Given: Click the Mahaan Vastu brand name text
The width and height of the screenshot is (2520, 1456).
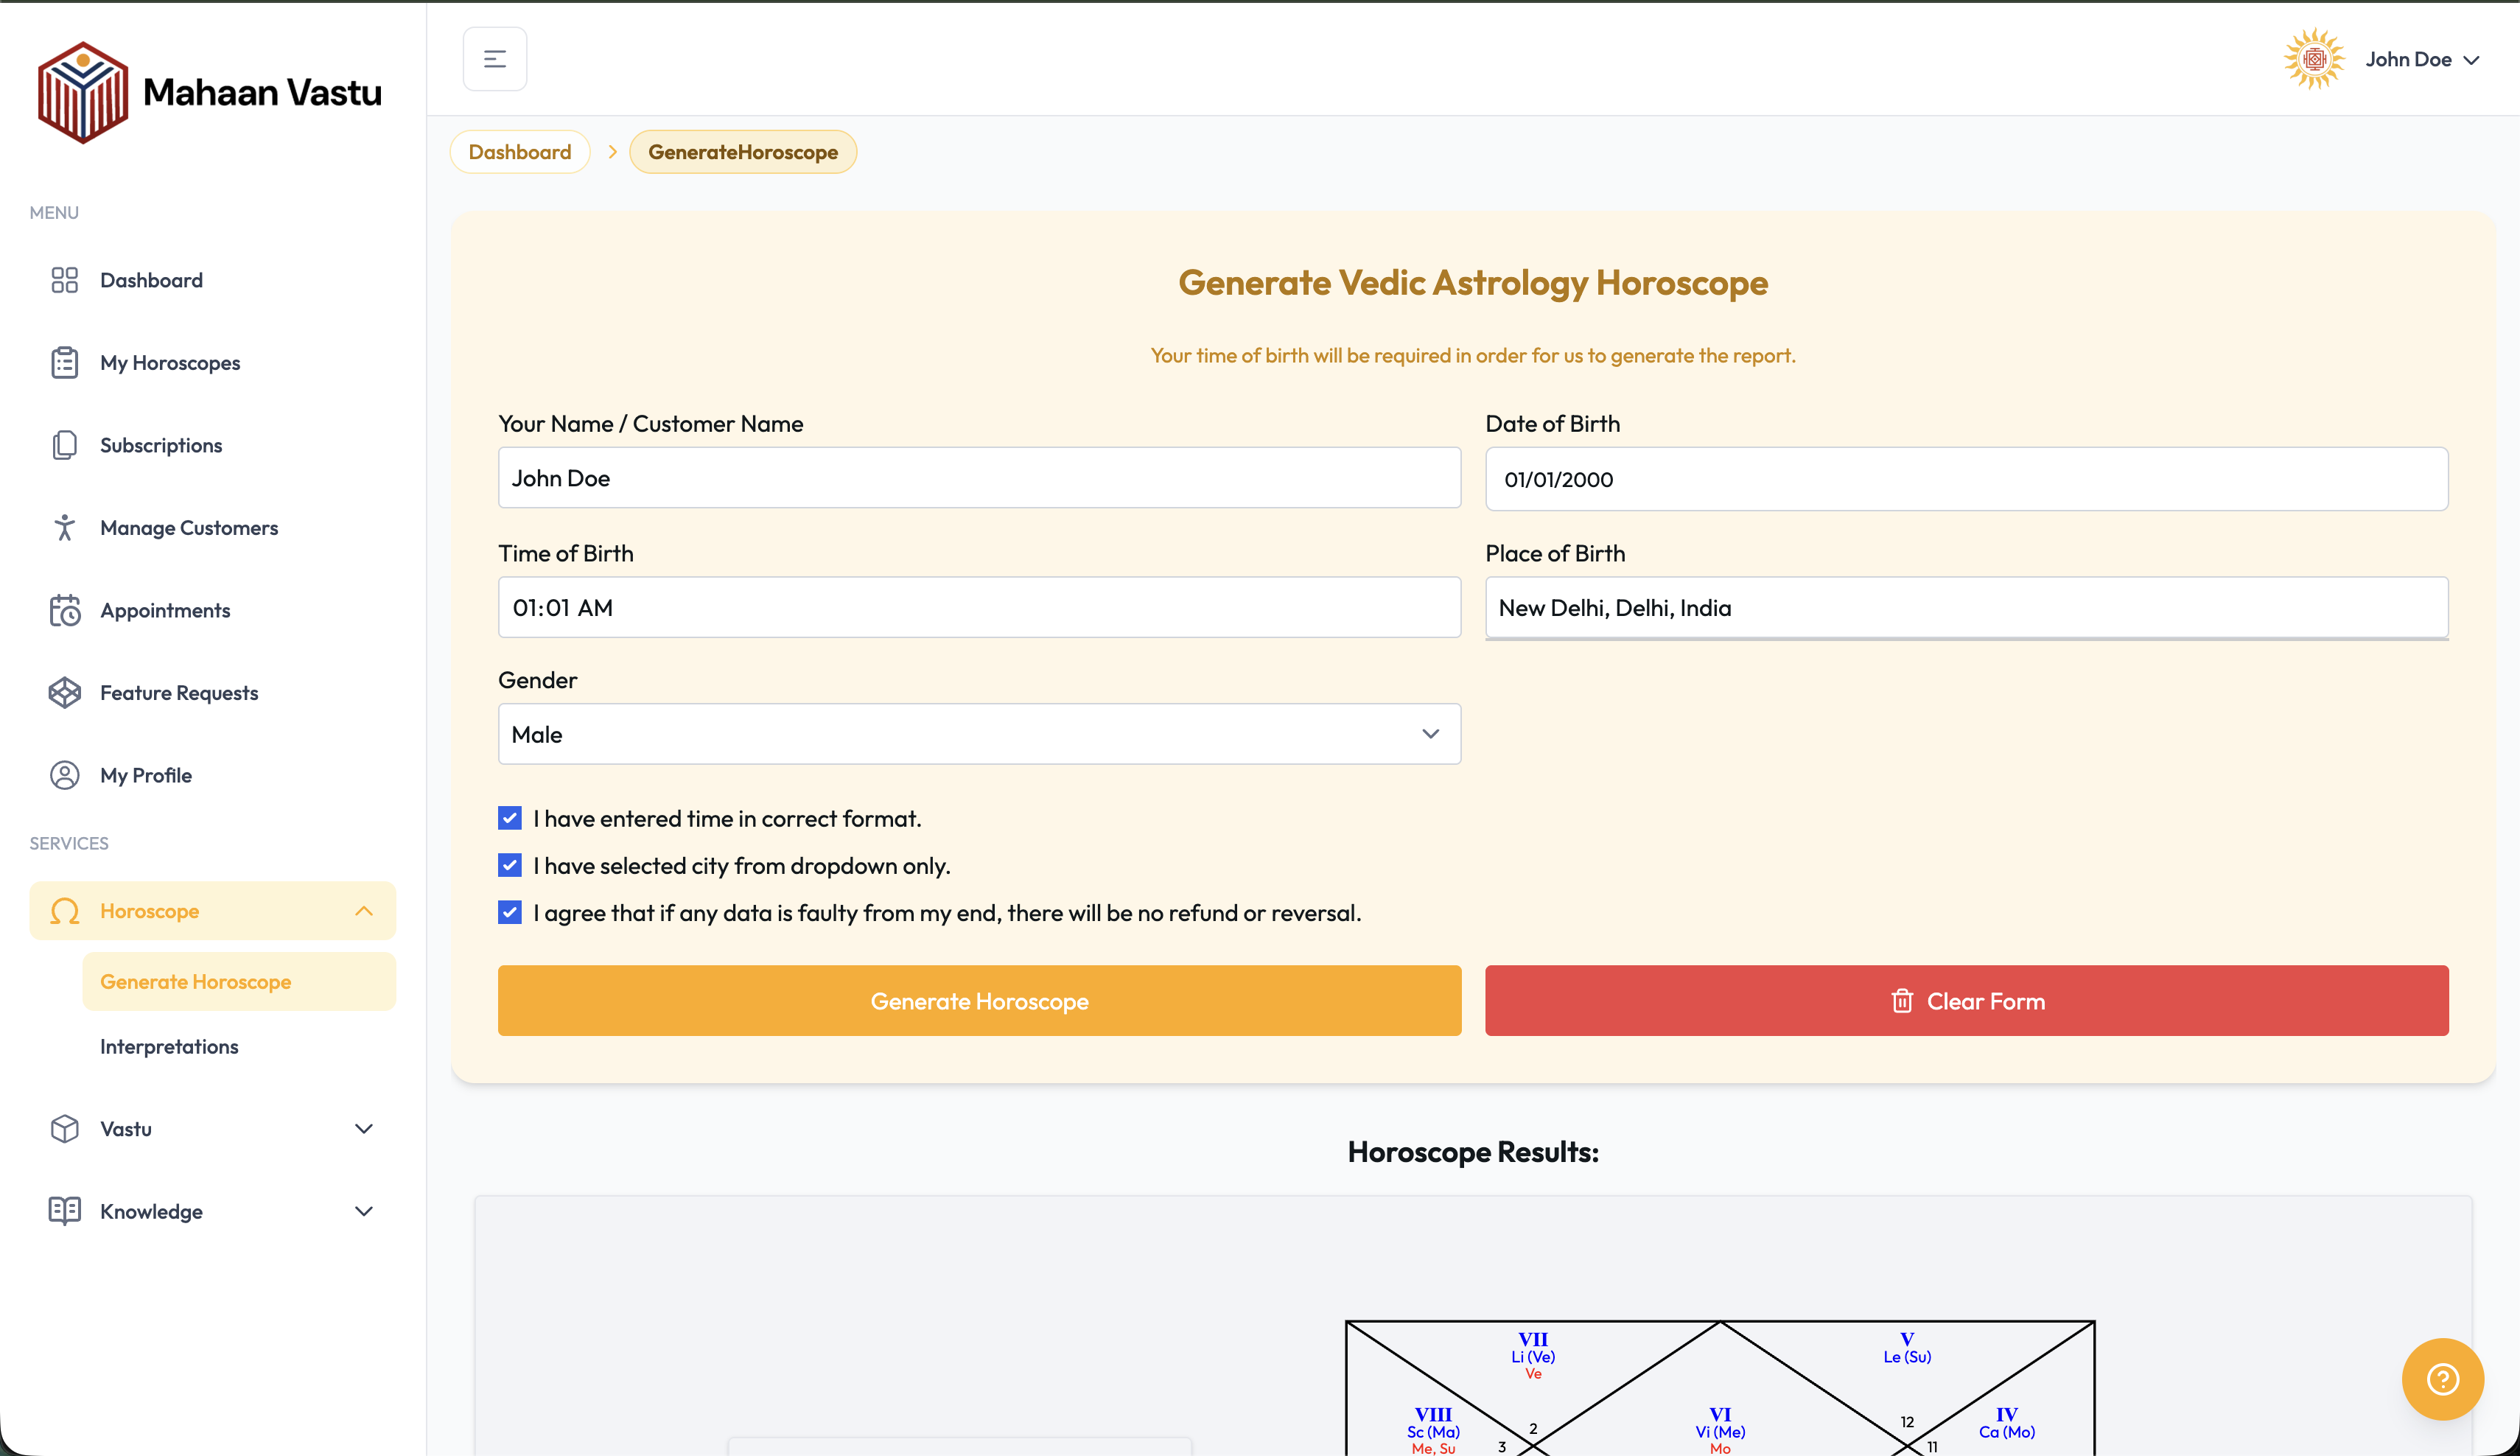Looking at the screenshot, I should (x=262, y=92).
